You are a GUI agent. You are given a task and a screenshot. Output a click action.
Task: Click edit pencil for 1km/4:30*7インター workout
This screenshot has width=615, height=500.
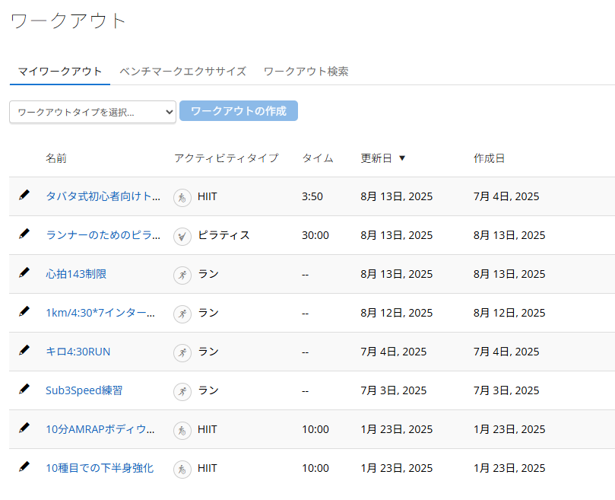[24, 311]
